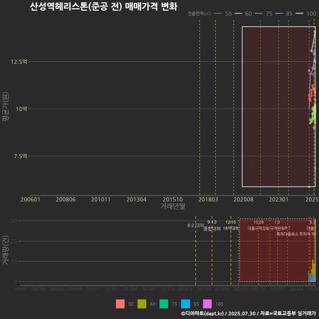Click the 10·26 대출규제강화 policy annotation
This screenshot has height=319, width=319.
pos(259,225)
